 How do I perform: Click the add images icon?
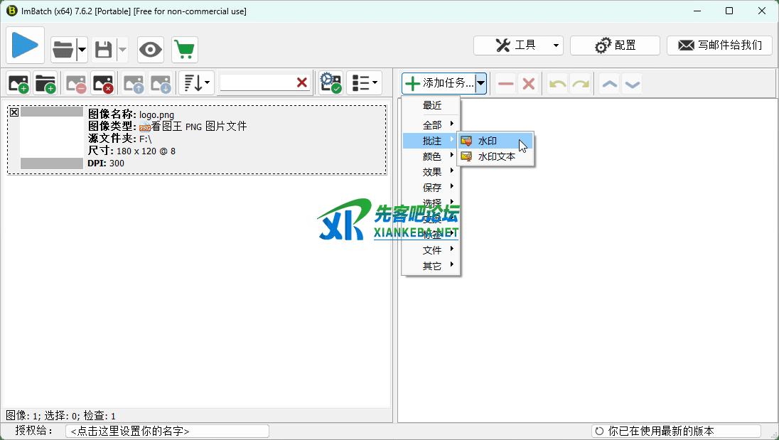(18, 84)
